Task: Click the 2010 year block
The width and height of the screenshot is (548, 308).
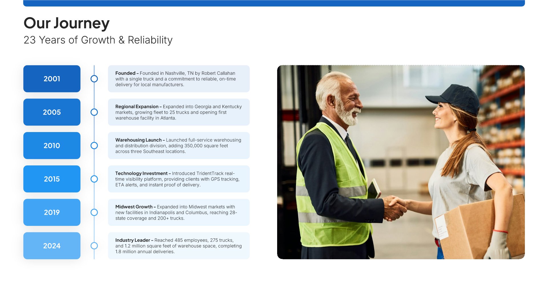Action: [x=52, y=145]
